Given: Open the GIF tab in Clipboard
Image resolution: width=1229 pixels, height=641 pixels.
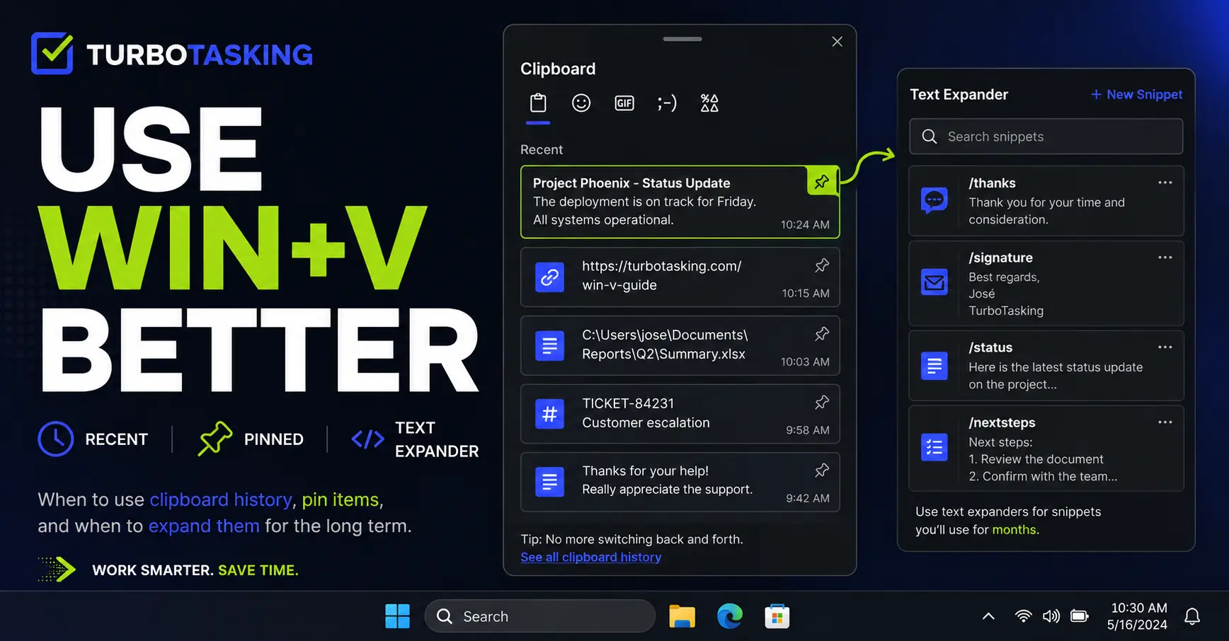Looking at the screenshot, I should point(624,103).
